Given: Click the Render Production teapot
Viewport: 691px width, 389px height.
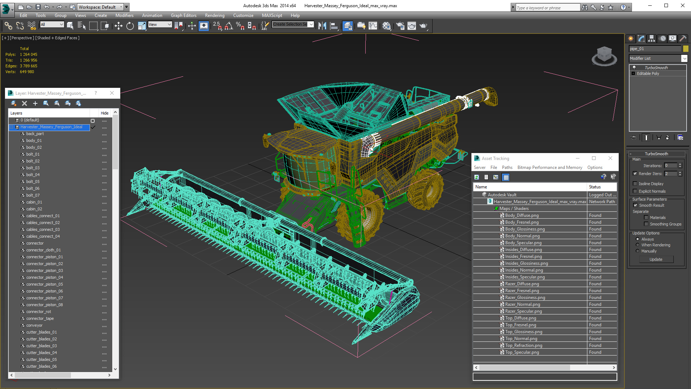Looking at the screenshot, I should coord(423,26).
